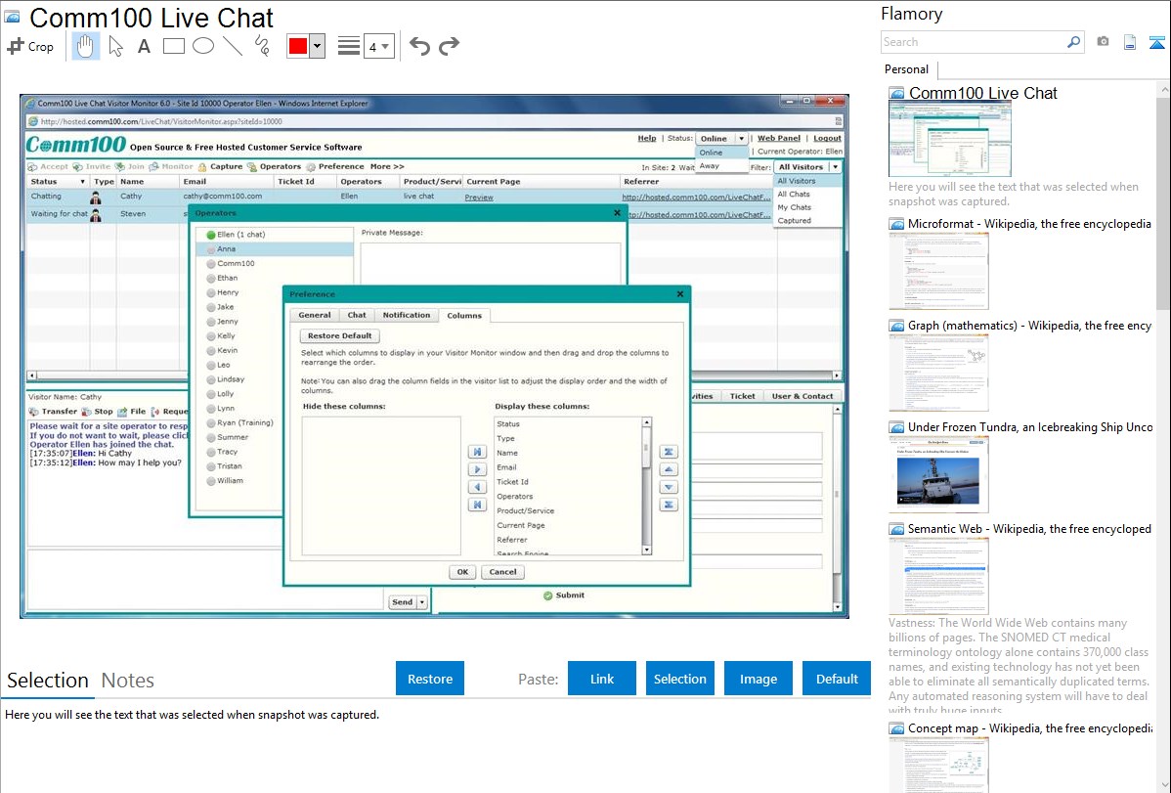
Task: Open the Under Frozen Tundra snapshot thumbnail
Action: (x=938, y=474)
